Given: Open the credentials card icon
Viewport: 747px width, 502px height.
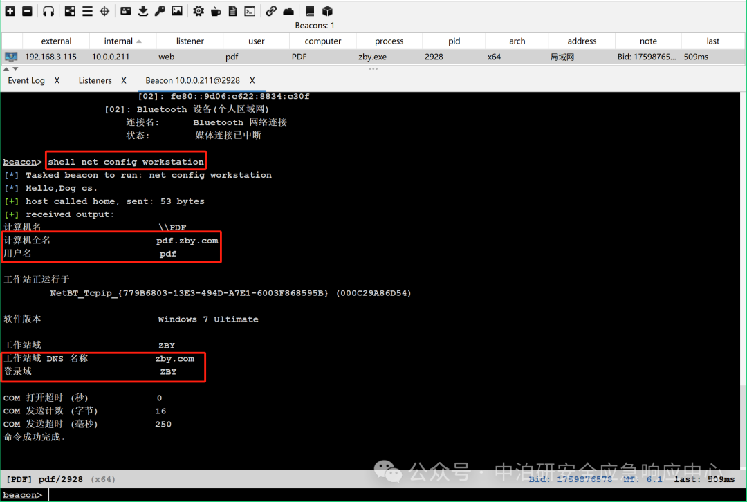Looking at the screenshot, I should pyautogui.click(x=126, y=10).
